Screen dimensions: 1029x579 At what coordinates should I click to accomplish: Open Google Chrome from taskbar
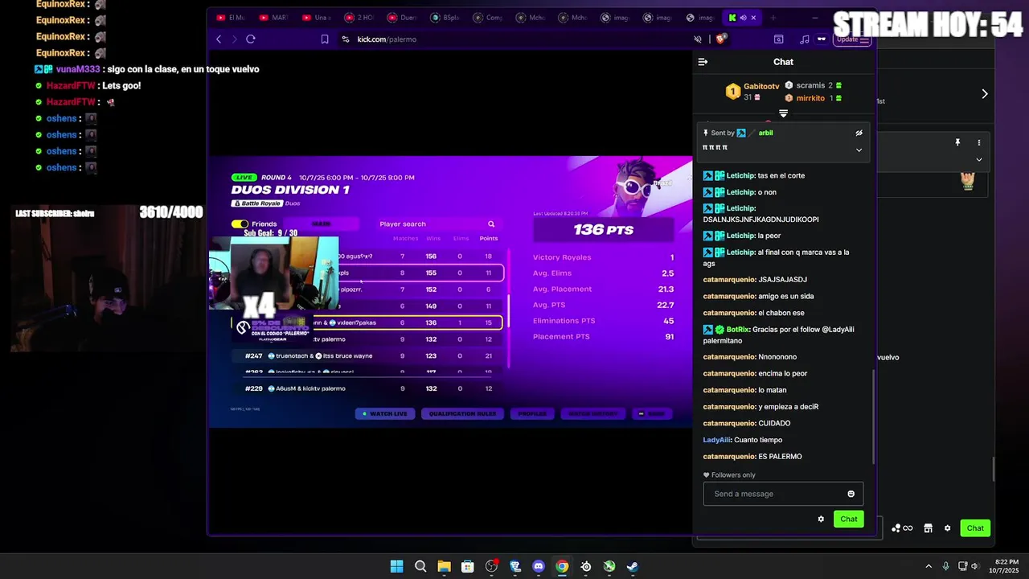point(562,567)
